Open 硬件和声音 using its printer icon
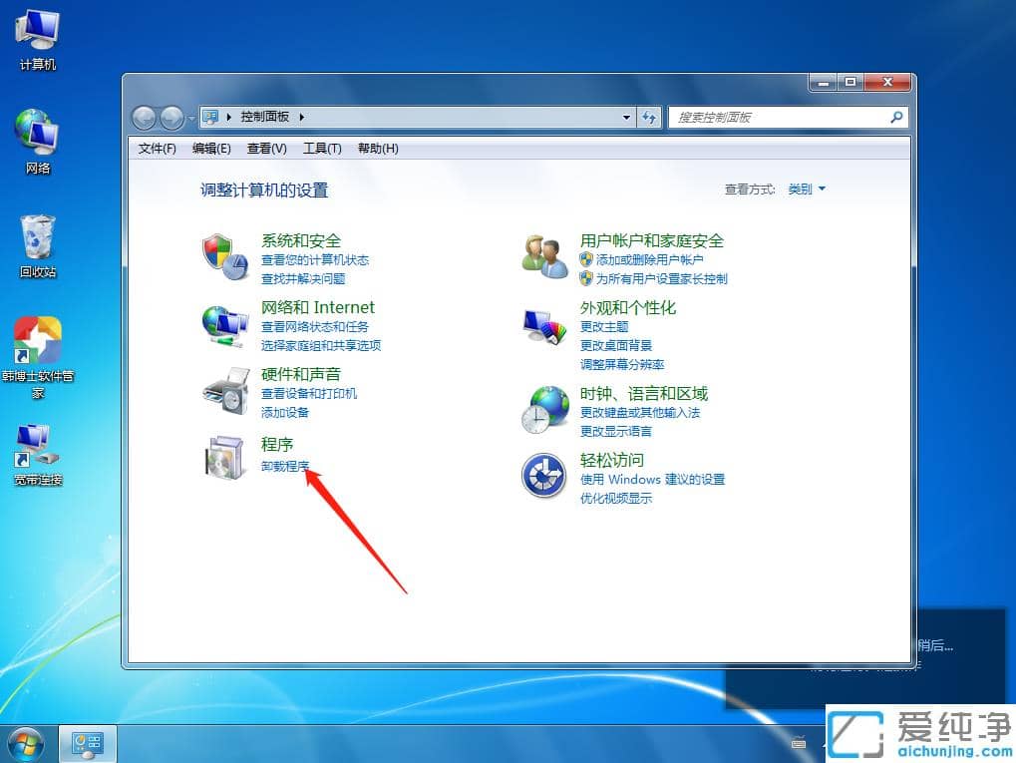Image resolution: width=1016 pixels, height=763 pixels. point(223,389)
